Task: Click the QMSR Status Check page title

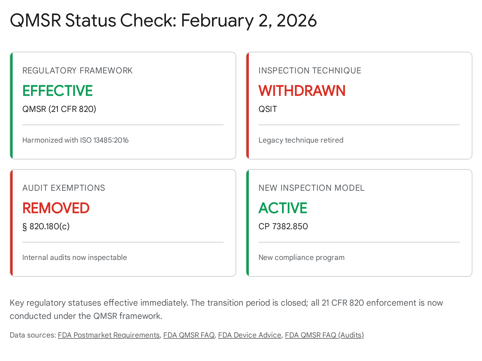Action: coord(163,20)
